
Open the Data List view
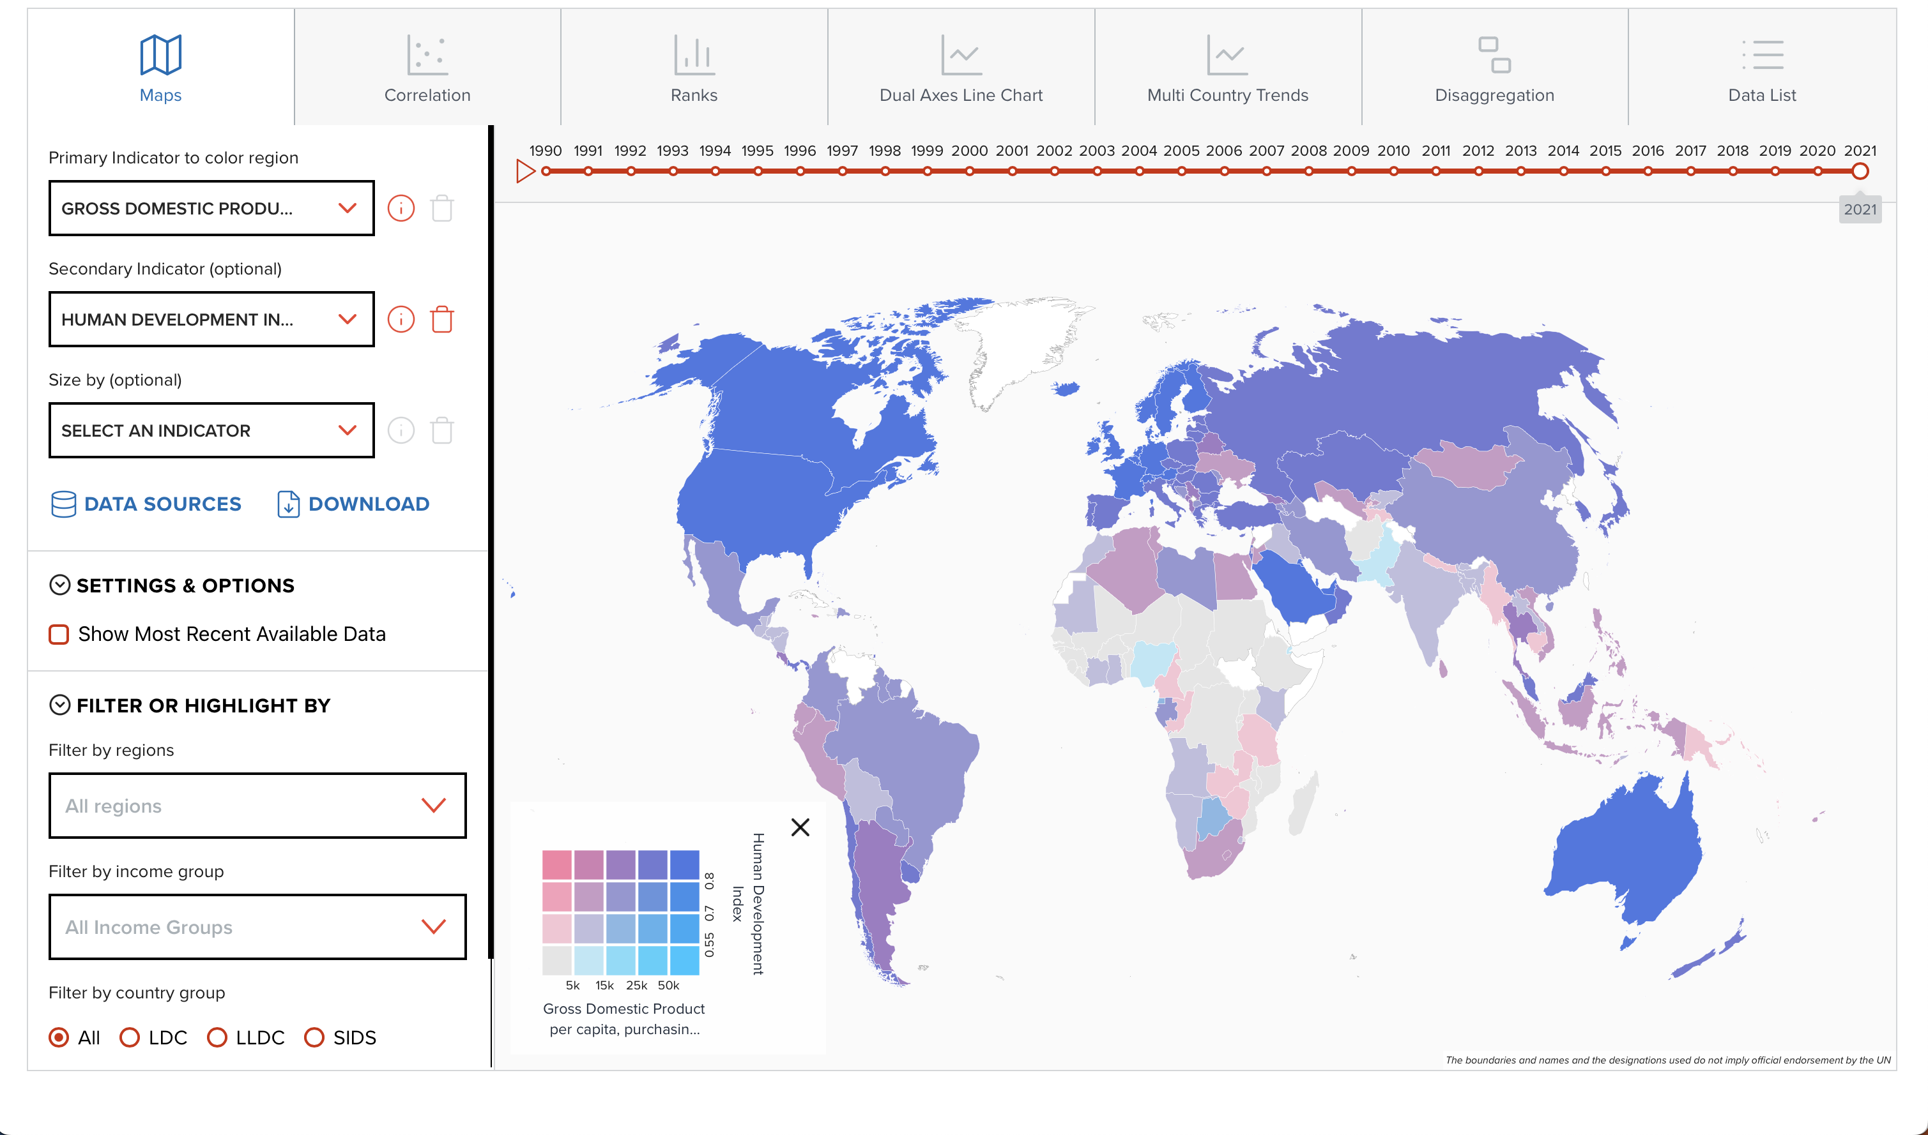click(1761, 68)
